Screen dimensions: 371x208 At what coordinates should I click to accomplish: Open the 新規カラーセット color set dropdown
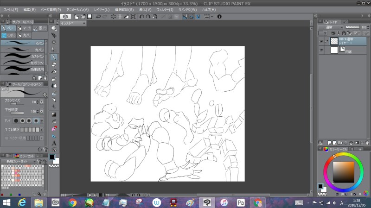(x=19, y=161)
